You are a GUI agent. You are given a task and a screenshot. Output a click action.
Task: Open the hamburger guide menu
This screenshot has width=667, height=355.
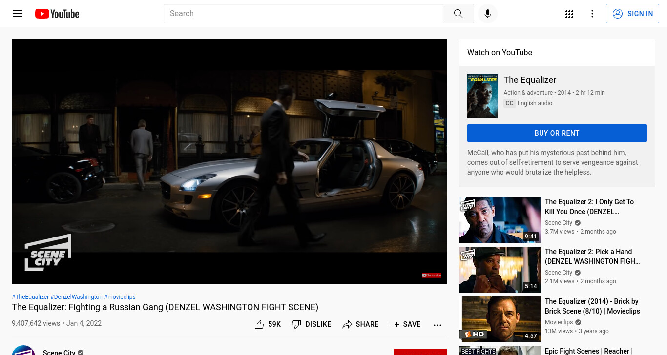tap(18, 14)
